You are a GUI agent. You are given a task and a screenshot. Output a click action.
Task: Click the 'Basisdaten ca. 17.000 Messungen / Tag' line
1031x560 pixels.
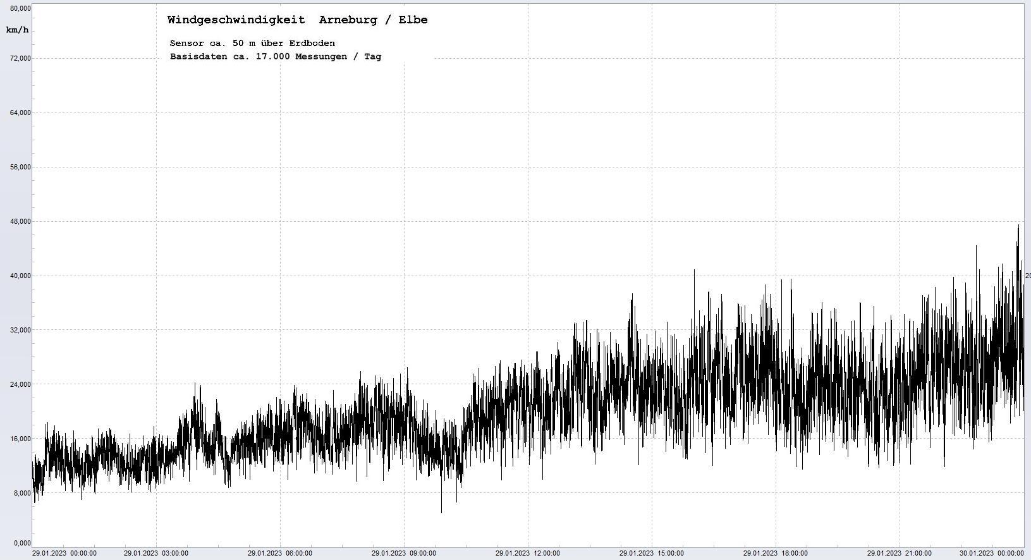(x=275, y=56)
